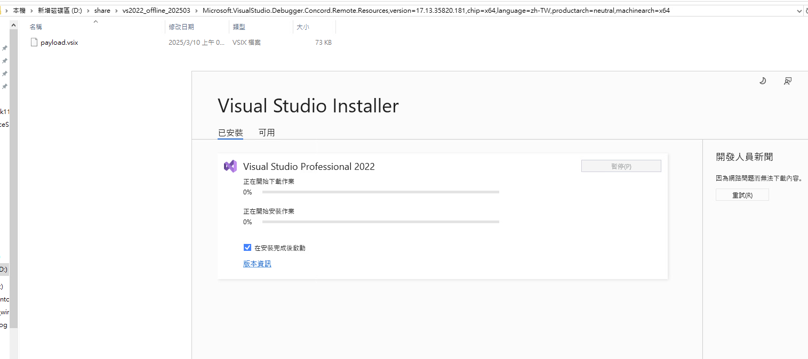Open the address bar history dropdown arrow
The image size is (808, 359).
799,11
